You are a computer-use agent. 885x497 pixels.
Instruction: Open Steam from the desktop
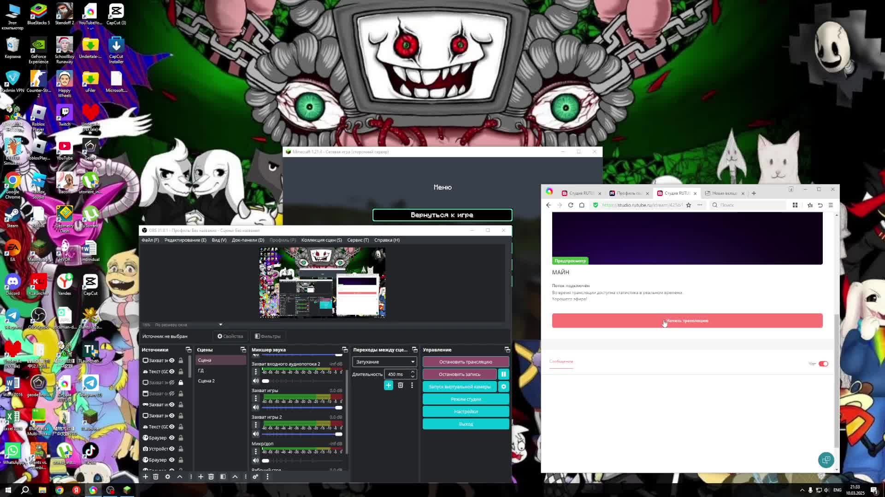click(x=12, y=217)
